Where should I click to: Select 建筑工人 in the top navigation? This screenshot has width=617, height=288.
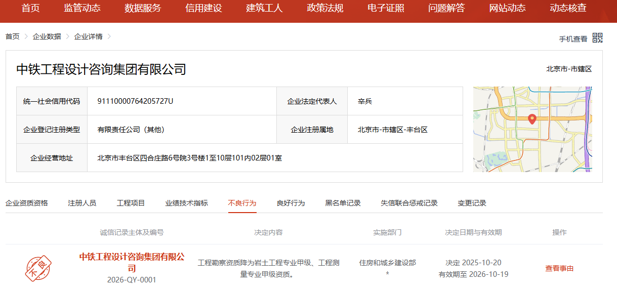264,8
